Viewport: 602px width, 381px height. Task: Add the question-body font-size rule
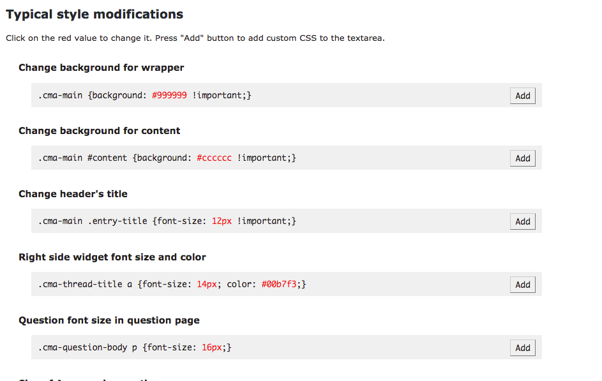point(522,348)
